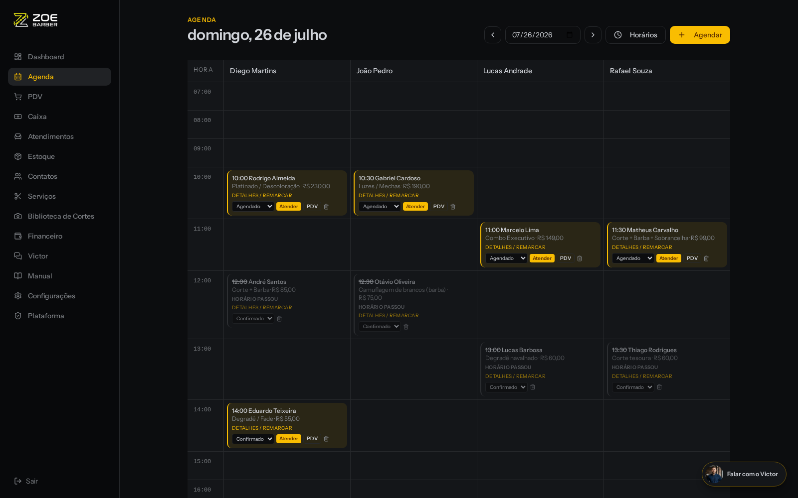798x498 pixels.
Task: Delete Marcelo Lima's appointment
Action: [580, 258]
